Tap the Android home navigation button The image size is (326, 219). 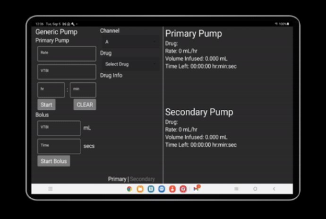coord(255,189)
